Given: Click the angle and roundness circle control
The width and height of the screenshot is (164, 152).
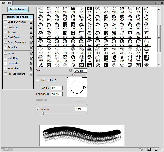Looking at the screenshot, I should [77, 87].
